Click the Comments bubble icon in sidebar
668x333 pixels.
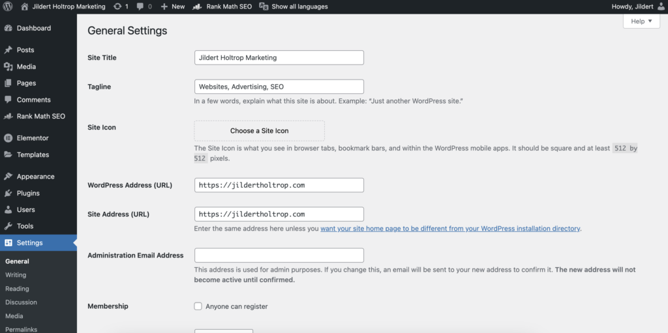click(x=8, y=100)
